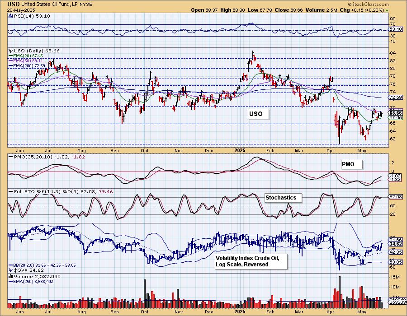Image resolution: width=407 pixels, height=316 pixels.
Task: Click the purple EMA(50) legend line swatch
Action: coord(11,60)
